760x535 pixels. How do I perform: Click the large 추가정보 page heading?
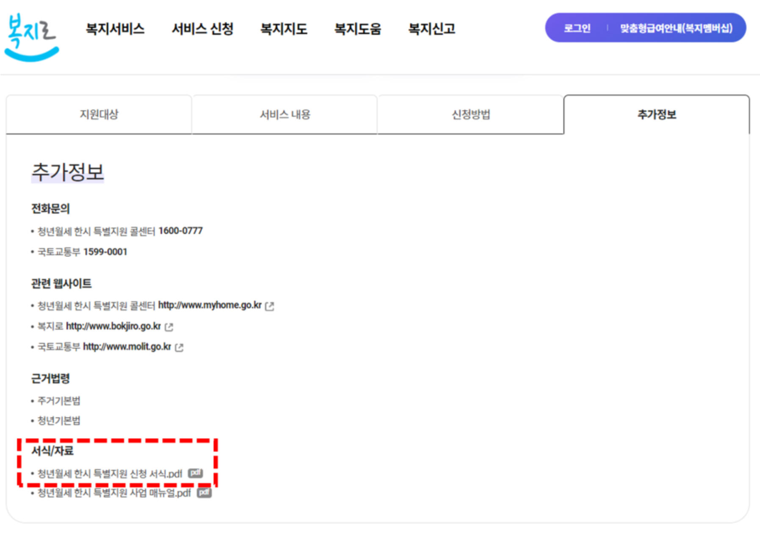point(68,172)
